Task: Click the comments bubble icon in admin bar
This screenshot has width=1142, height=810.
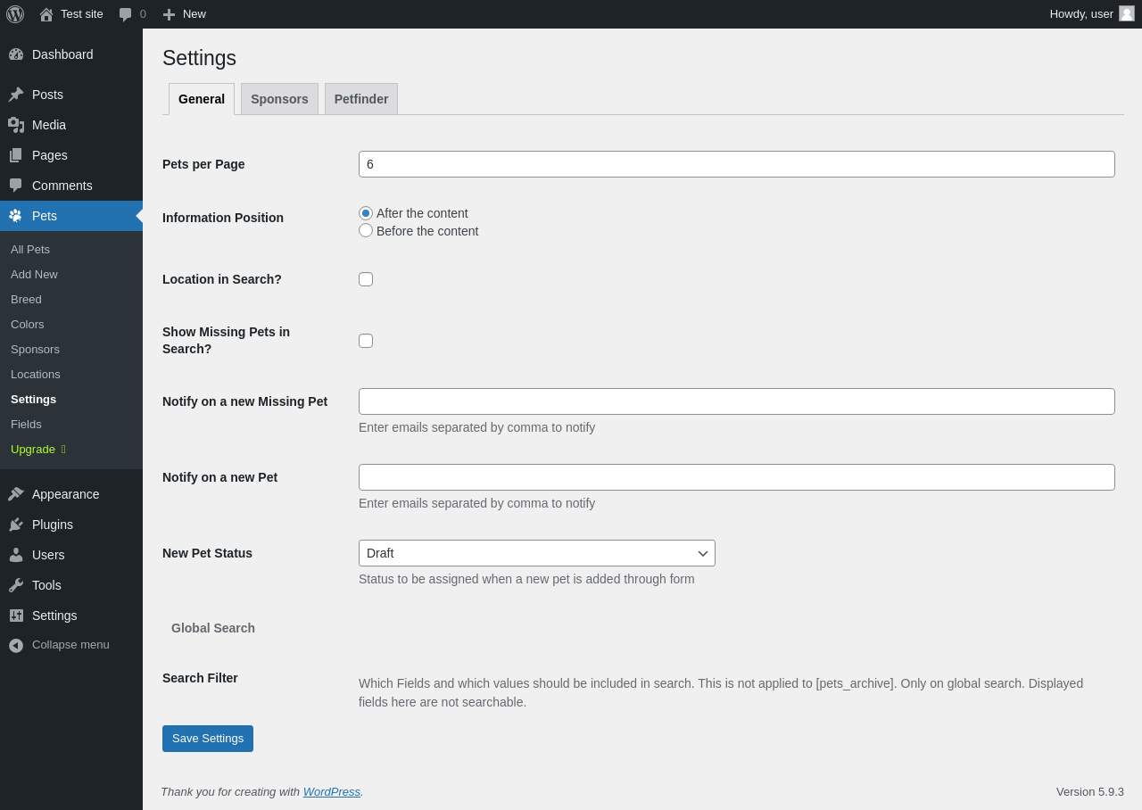Action: tap(126, 14)
